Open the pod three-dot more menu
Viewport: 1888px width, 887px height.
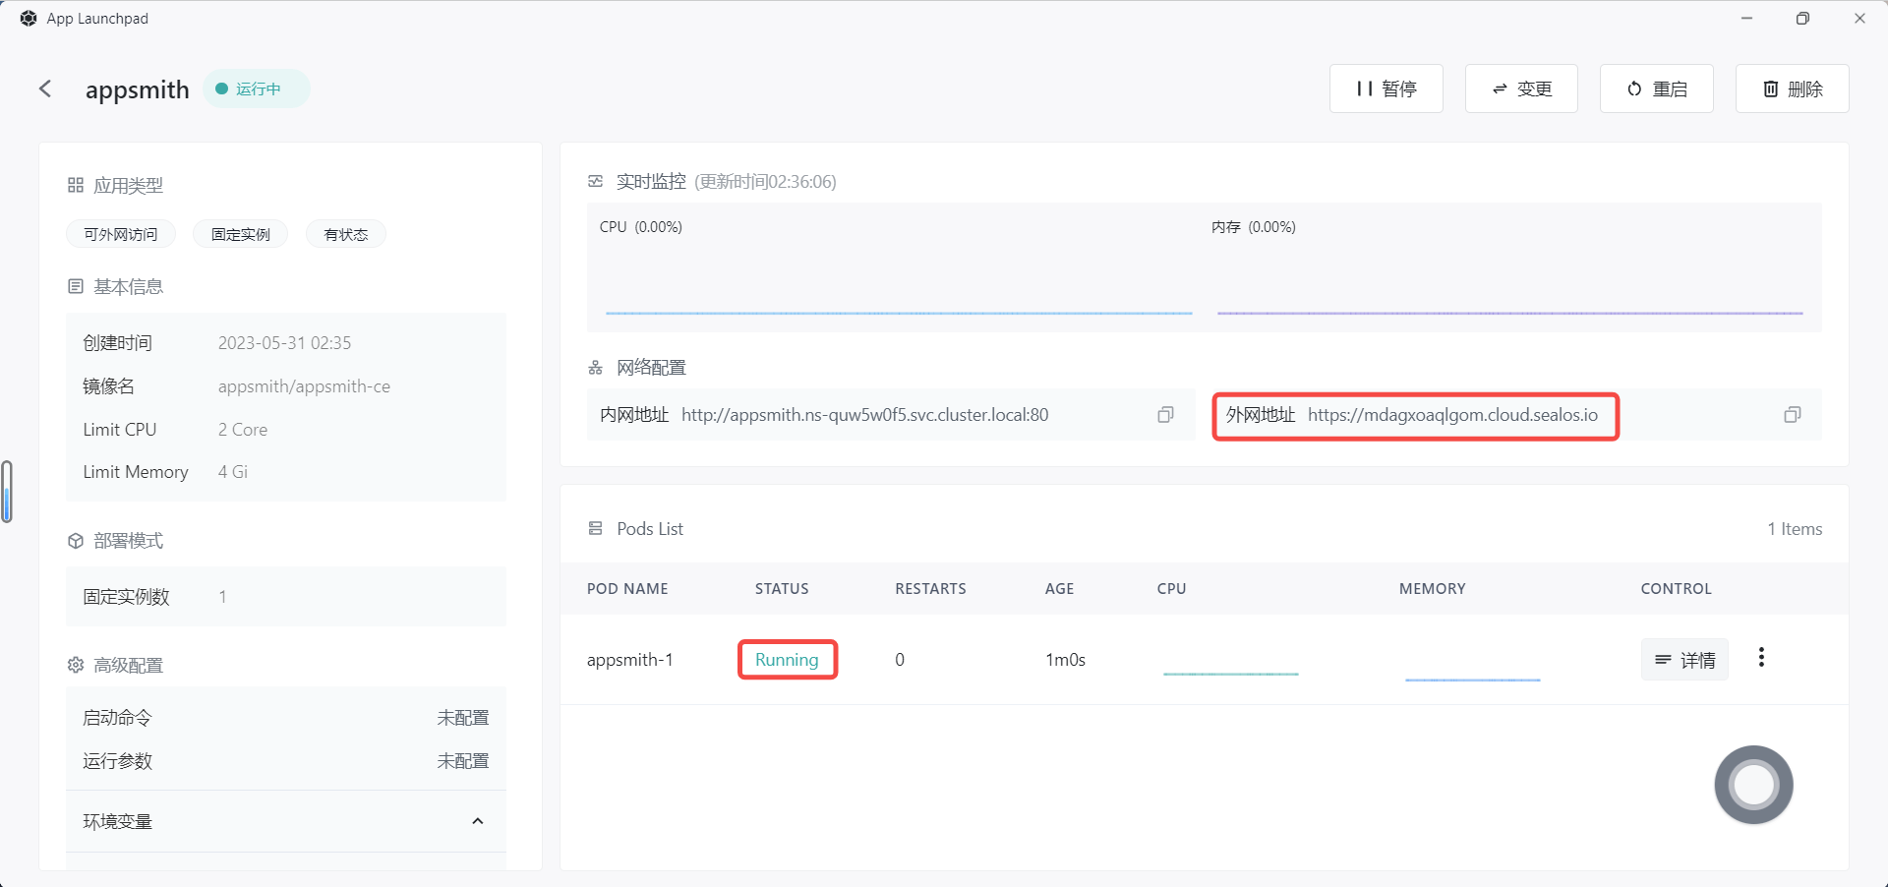click(x=1761, y=658)
